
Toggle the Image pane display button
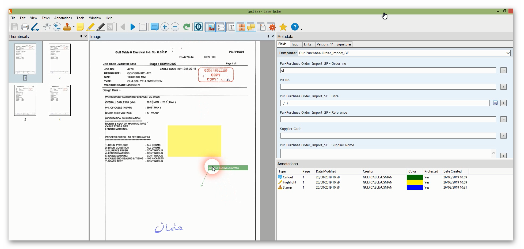[x=211, y=27]
